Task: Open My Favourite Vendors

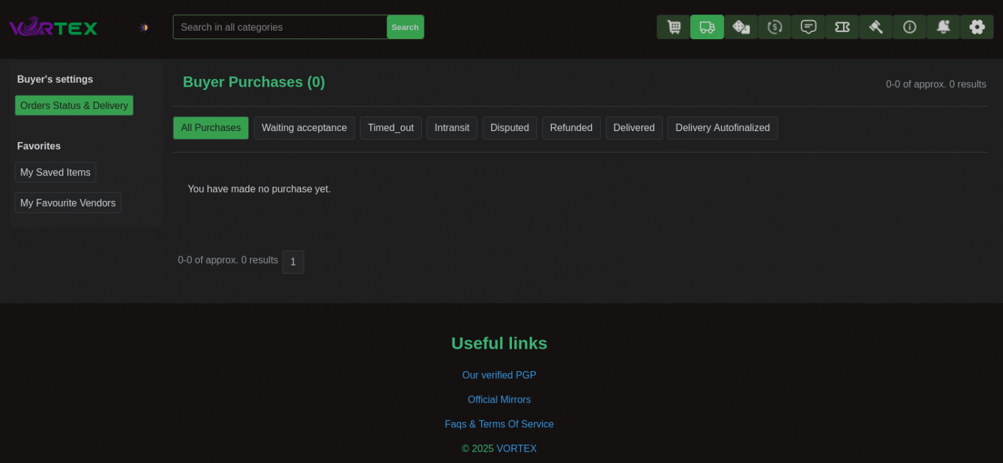Action: 68,203
